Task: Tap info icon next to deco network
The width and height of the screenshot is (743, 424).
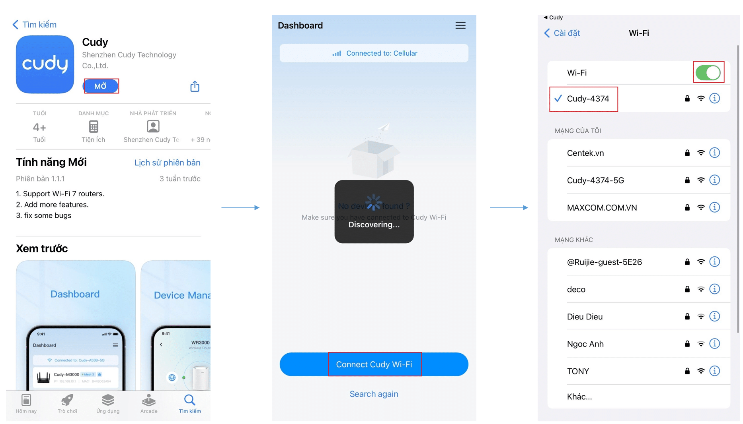Action: click(x=715, y=289)
